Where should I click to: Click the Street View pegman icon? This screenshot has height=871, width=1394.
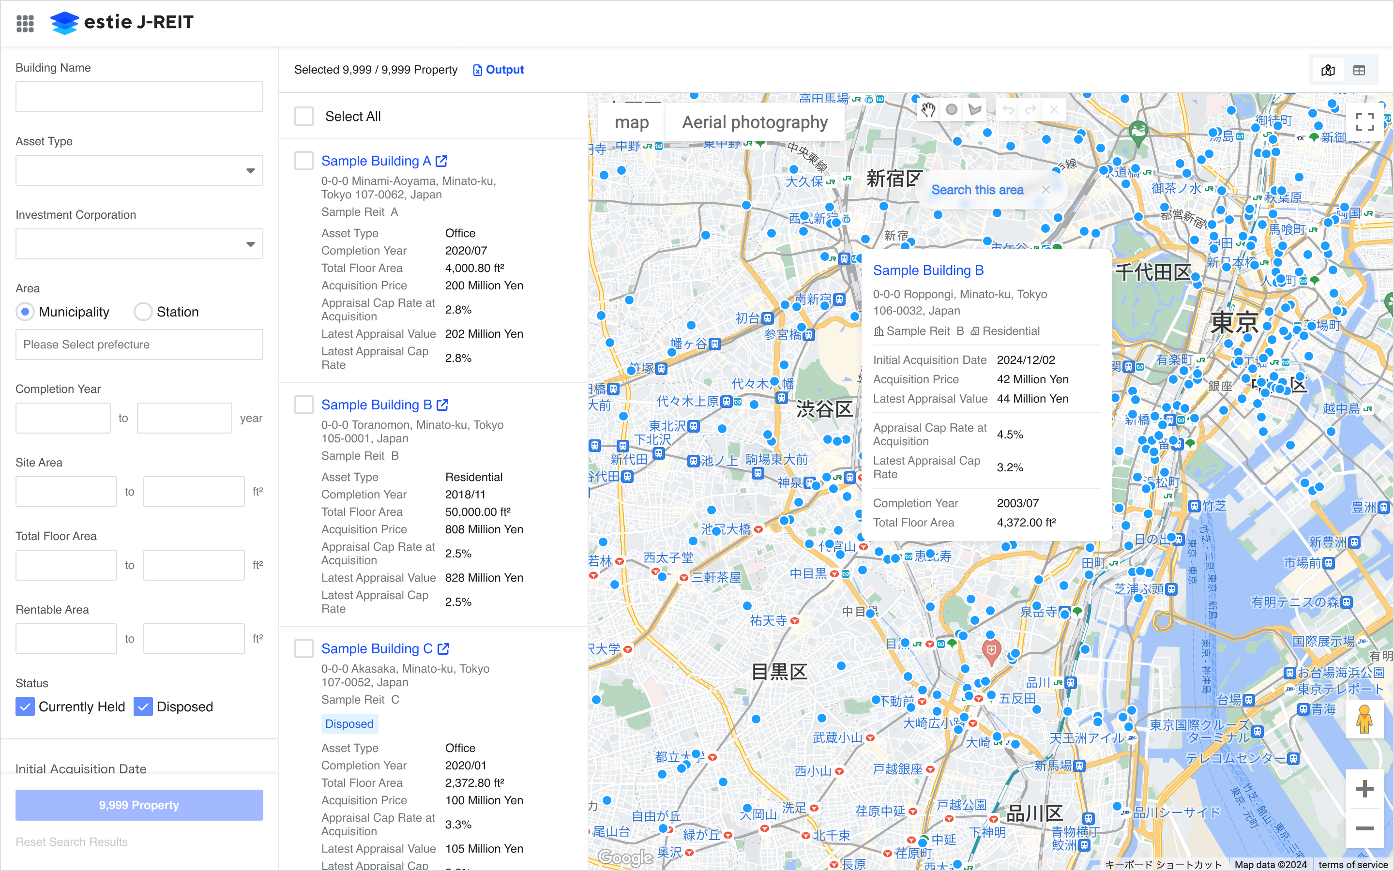click(1364, 719)
